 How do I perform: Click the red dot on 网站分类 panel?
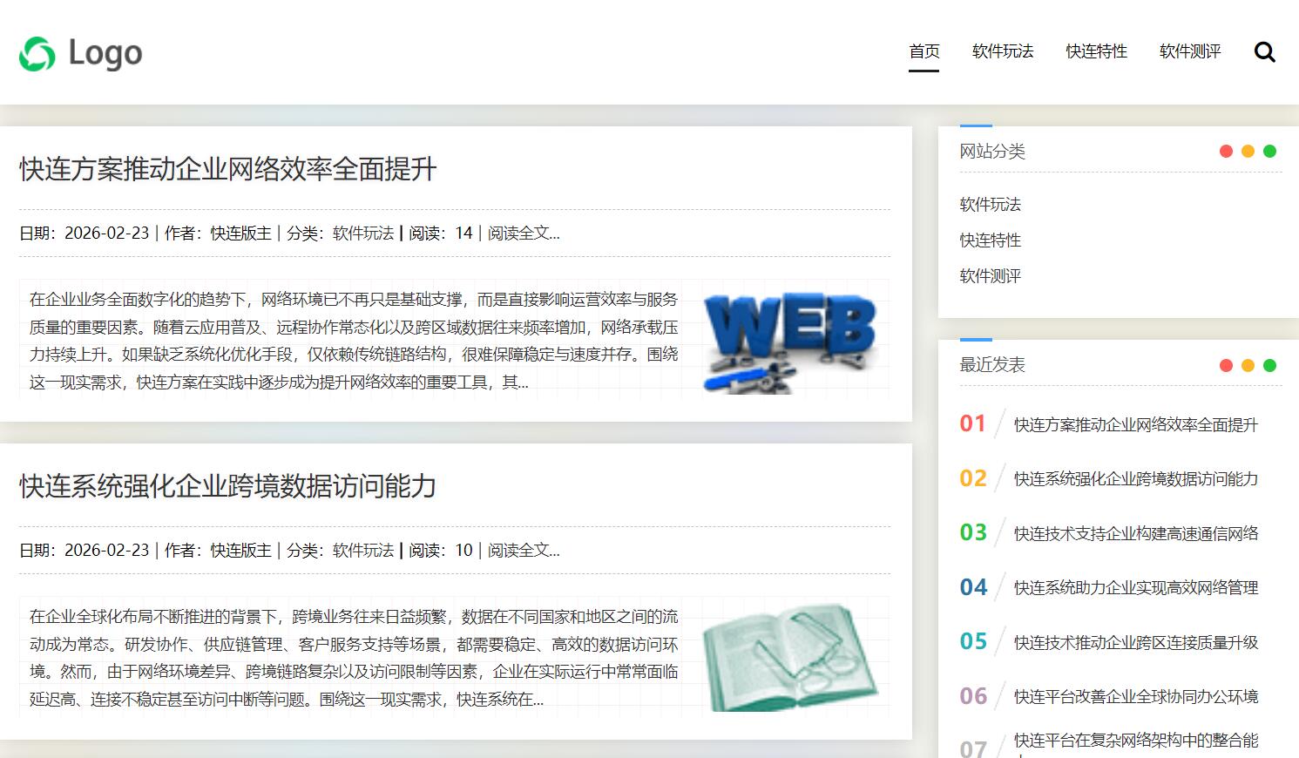1226,150
